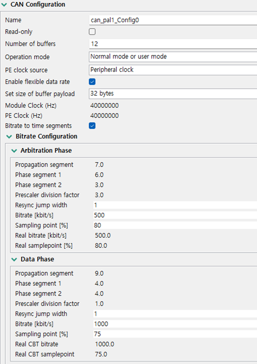Click the Bitrate Configuration heading text
257x364 pixels.
pyautogui.click(x=47, y=136)
